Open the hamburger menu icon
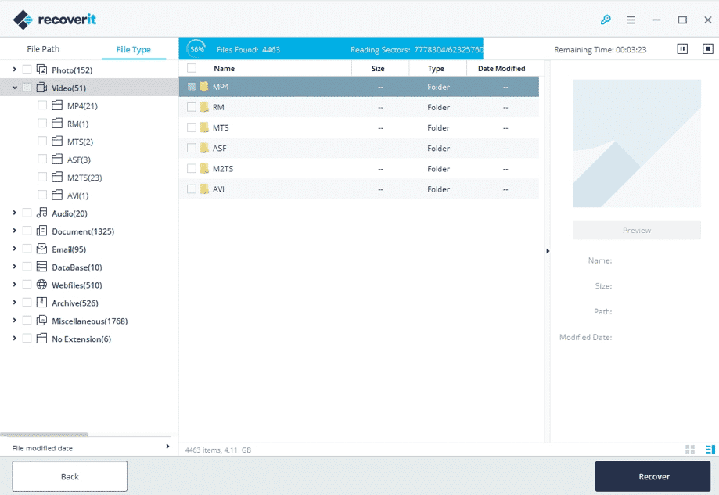This screenshot has height=495, width=719. click(x=631, y=20)
